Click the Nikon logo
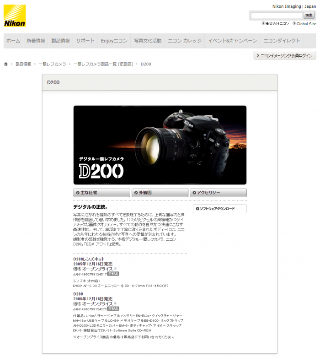 [15, 16]
